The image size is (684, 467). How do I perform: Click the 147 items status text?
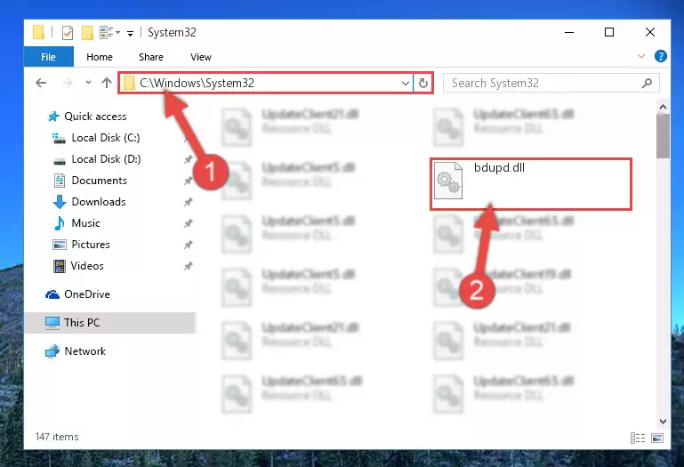57,437
